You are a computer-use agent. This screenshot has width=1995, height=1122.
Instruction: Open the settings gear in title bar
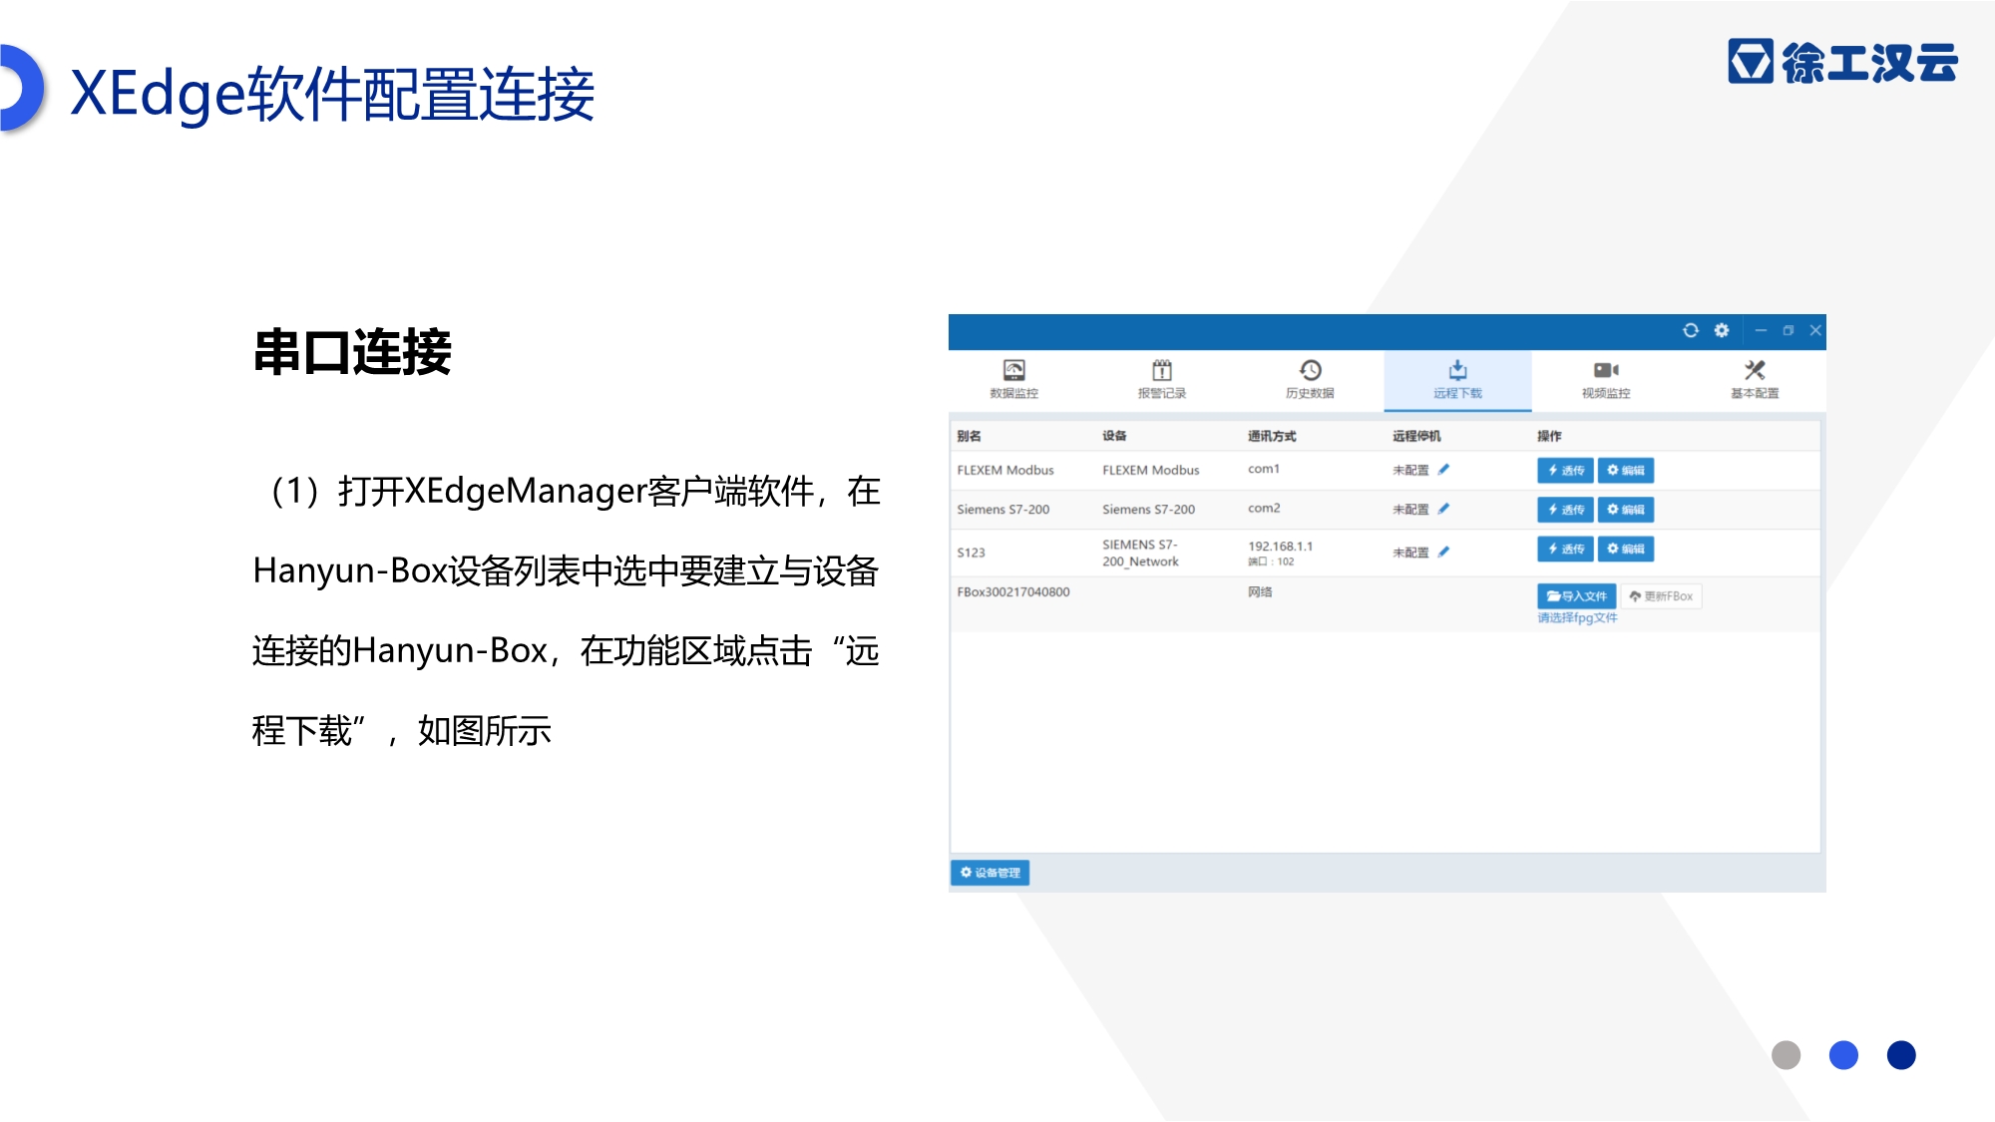click(1722, 330)
